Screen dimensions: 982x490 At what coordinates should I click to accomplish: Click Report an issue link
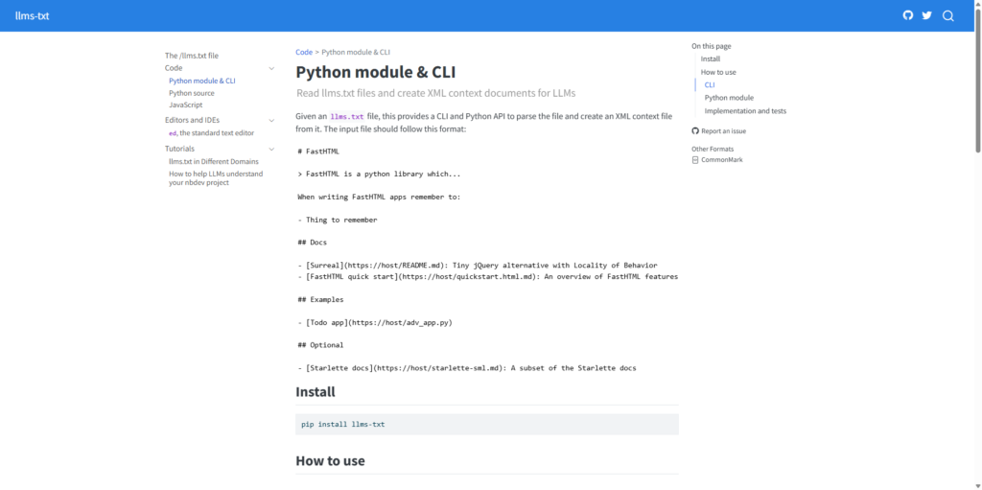(723, 131)
